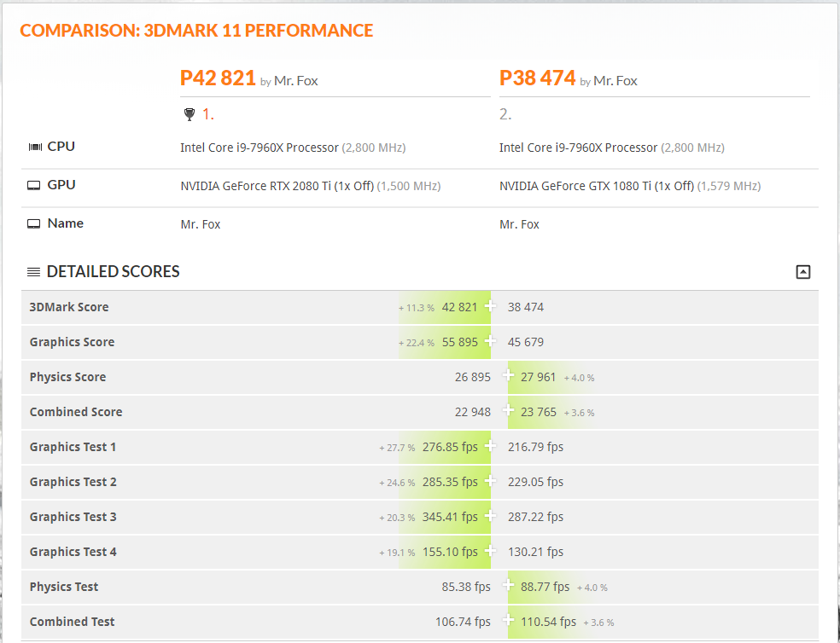This screenshot has width=840, height=643.
Task: Click the 106.74 fps value
Action: point(463,622)
